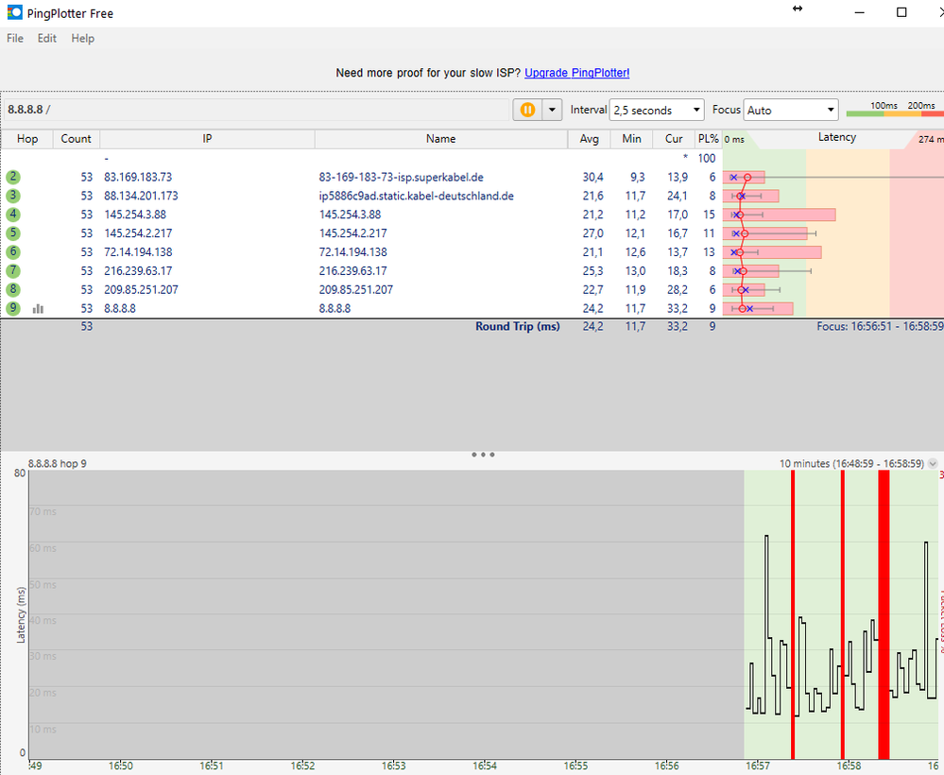Click hop 9 current value 33,2 in table row
This screenshot has width=944, height=775.
677,308
